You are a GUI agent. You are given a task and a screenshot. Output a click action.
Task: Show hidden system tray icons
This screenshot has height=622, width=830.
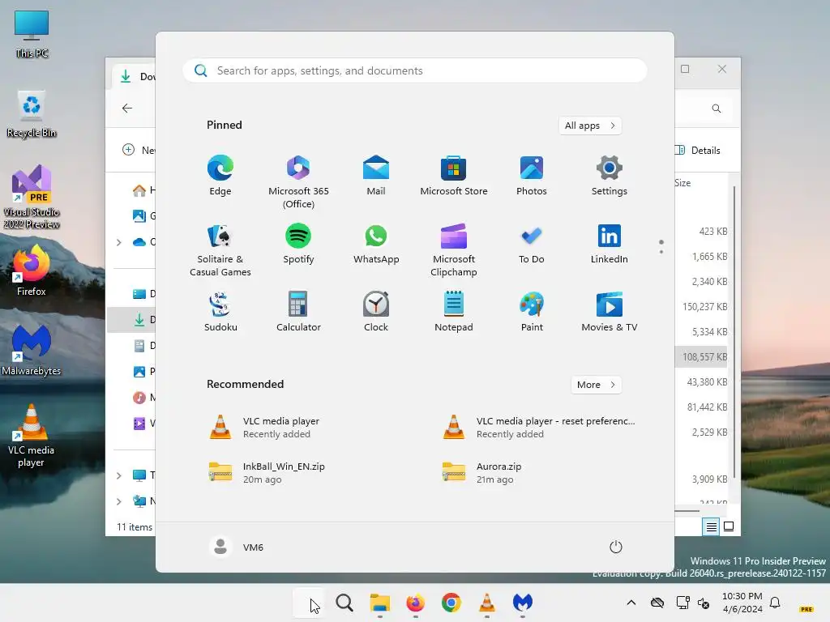tap(631, 603)
